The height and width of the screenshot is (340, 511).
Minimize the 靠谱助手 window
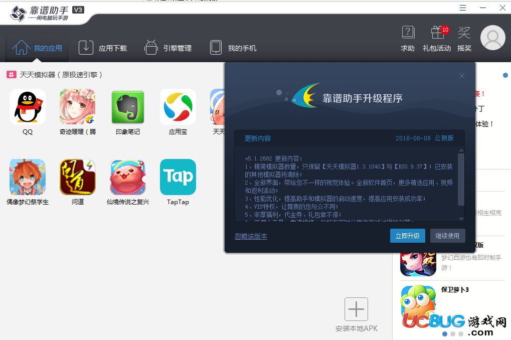point(483,8)
